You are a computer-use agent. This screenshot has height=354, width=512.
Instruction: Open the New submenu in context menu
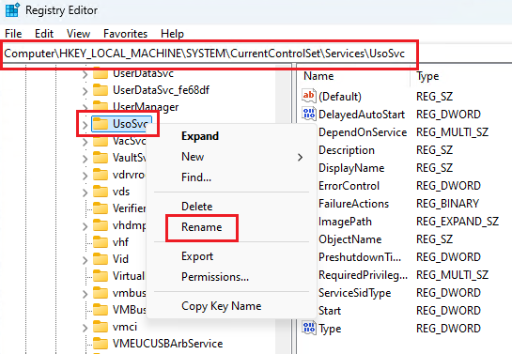click(231, 157)
